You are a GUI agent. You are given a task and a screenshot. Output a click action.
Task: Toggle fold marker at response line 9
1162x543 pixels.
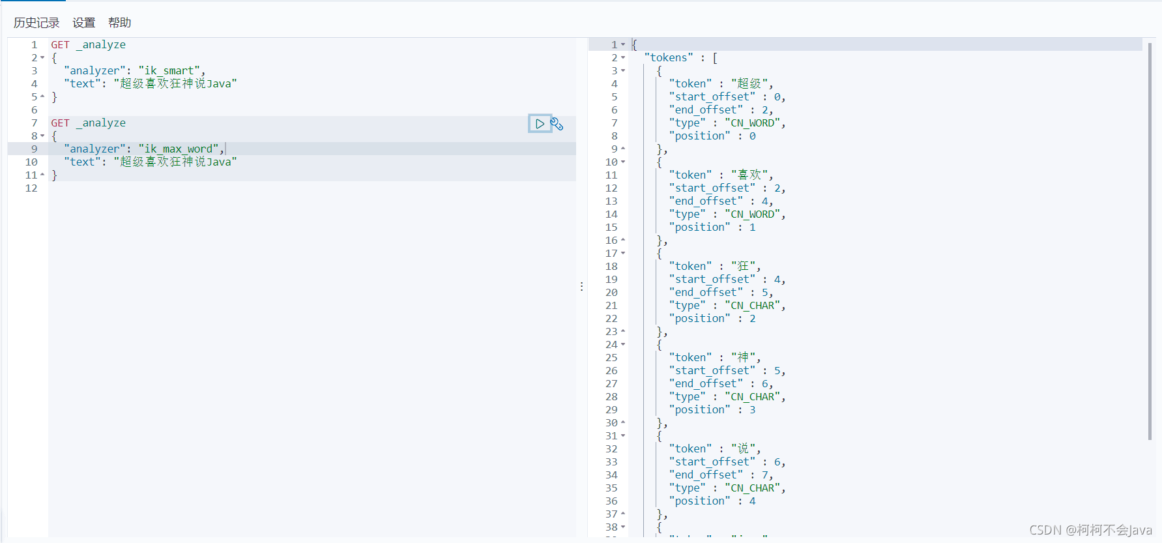point(623,149)
